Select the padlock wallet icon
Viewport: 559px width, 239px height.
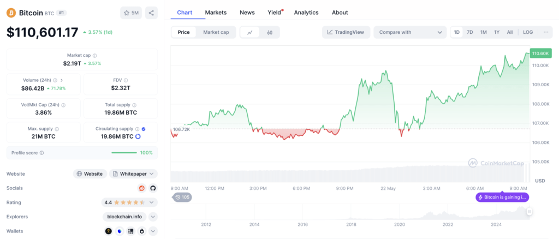tap(142, 231)
